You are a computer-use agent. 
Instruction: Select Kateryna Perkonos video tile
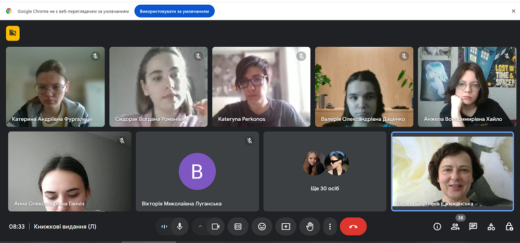point(261,86)
